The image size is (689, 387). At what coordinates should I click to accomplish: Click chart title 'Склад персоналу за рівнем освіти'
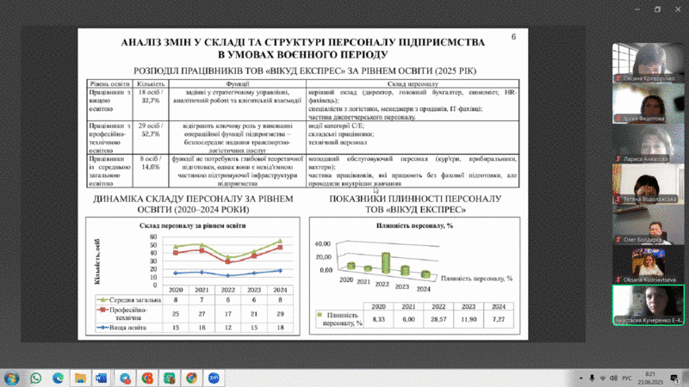[x=192, y=225]
